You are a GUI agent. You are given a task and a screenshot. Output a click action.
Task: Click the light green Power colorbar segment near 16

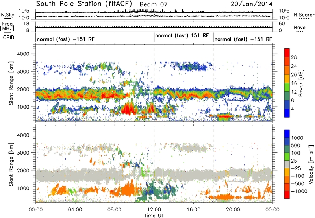(x=287, y=87)
